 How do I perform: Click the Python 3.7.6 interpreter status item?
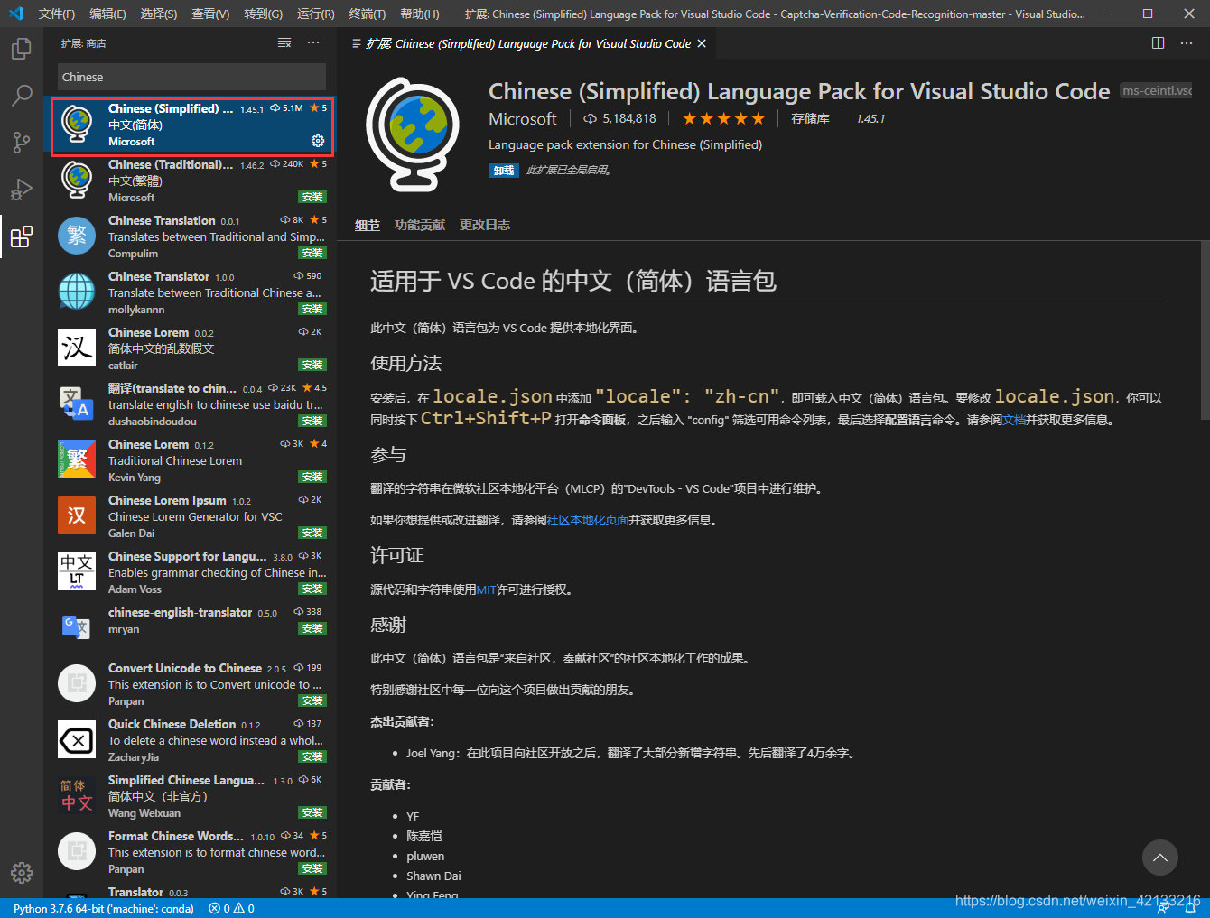tap(104, 909)
